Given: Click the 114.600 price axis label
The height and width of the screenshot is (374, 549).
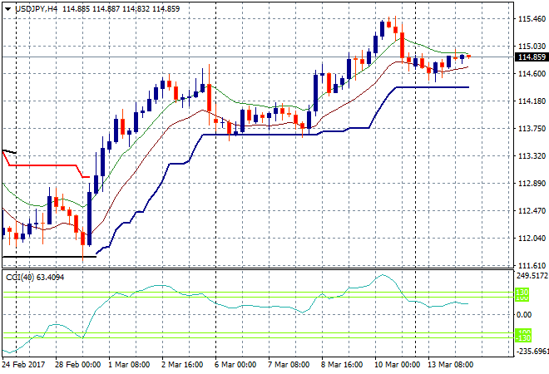Looking at the screenshot, I should (x=532, y=73).
